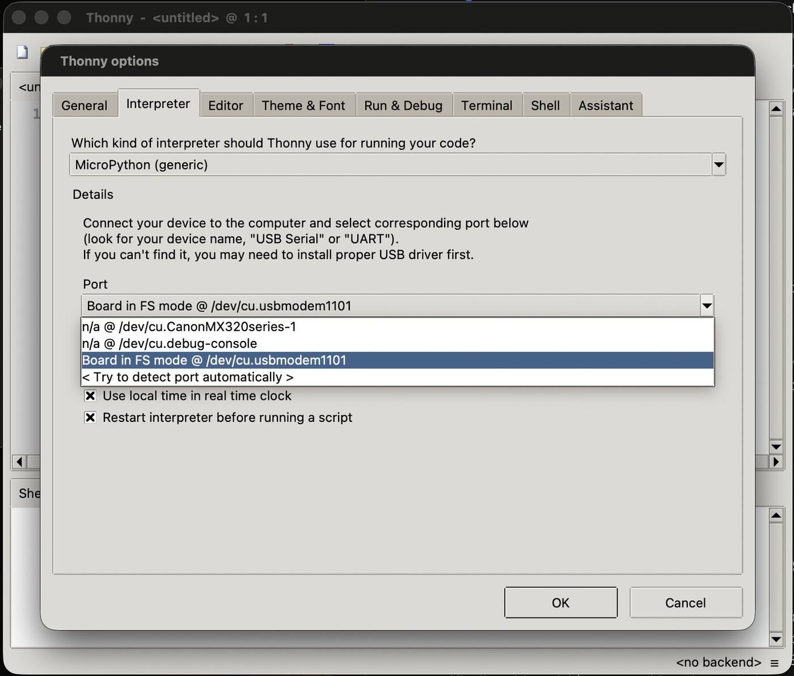Select the Shell options tab

546,105
